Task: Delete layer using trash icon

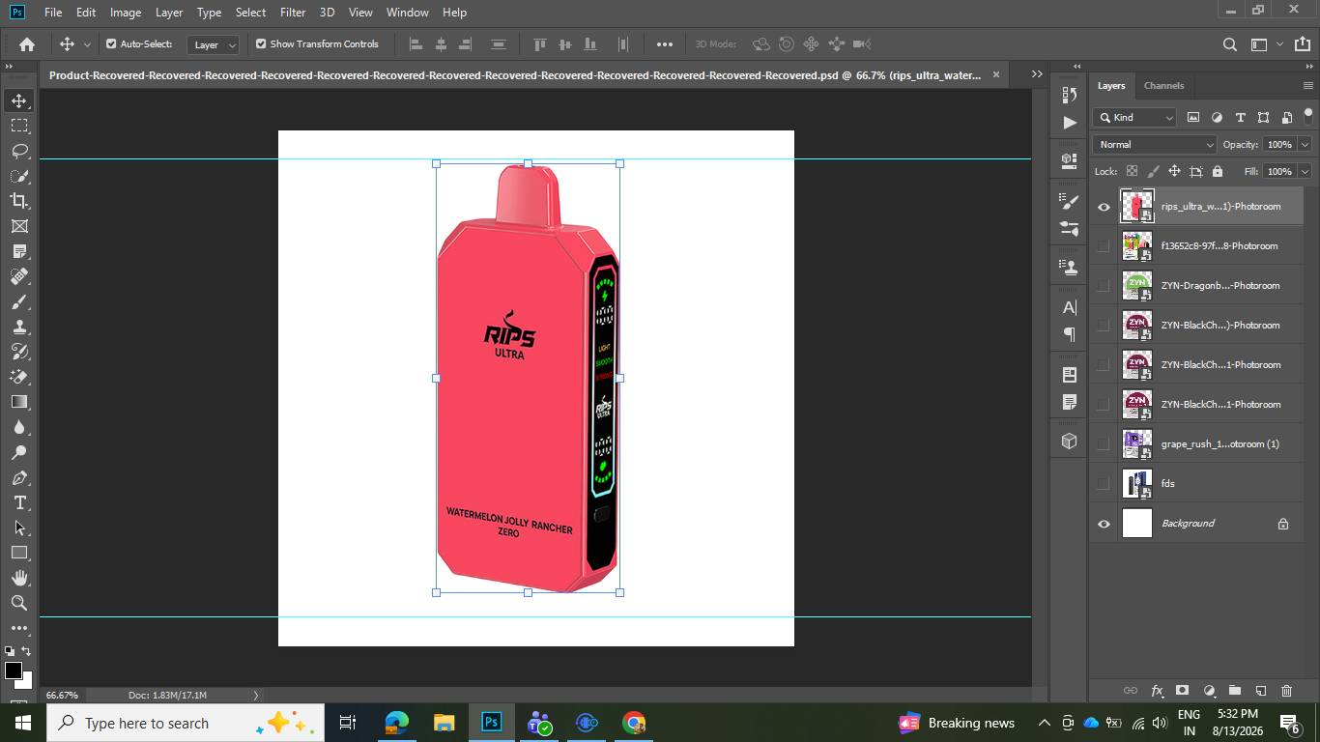Action: coord(1286,691)
